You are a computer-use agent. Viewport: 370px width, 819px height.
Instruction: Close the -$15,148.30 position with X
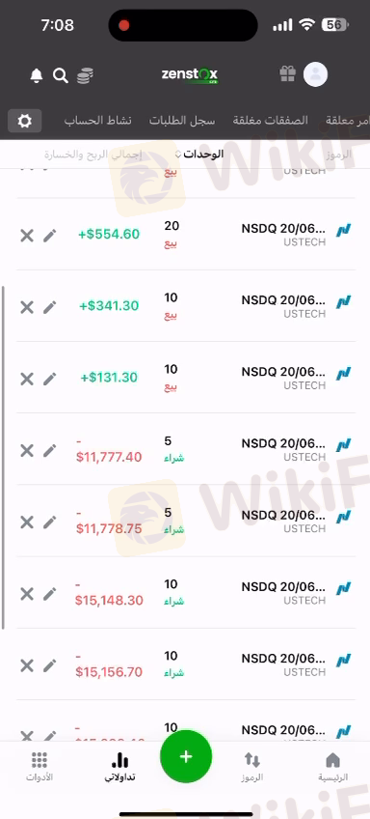(27, 593)
